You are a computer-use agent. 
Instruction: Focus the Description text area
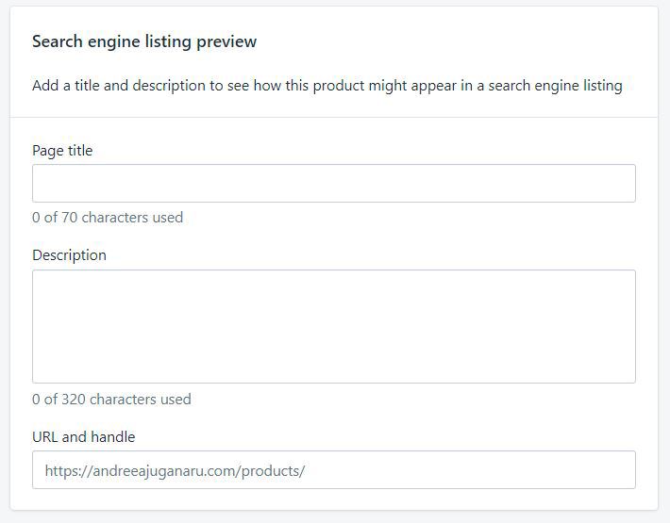click(x=333, y=326)
